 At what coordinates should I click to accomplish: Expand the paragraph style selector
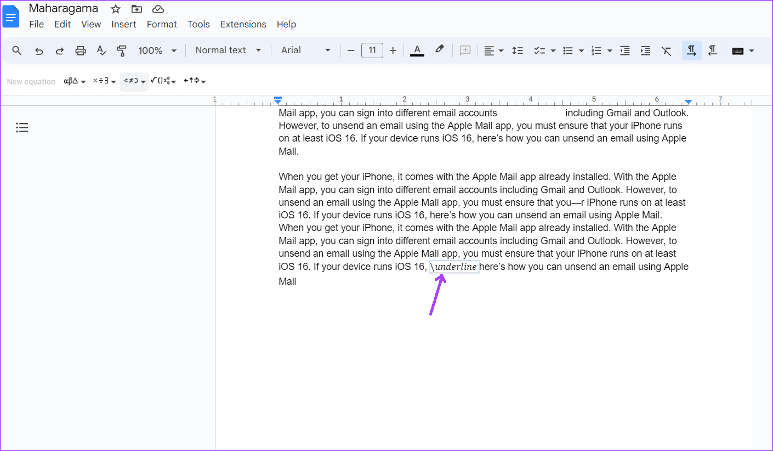pyautogui.click(x=227, y=50)
